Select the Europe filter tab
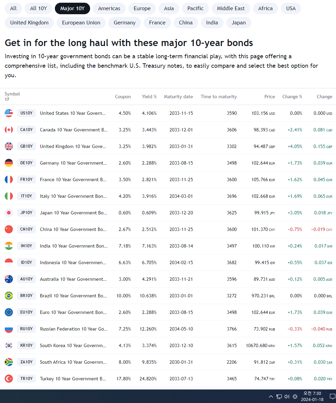The image size is (336, 403). [142, 8]
